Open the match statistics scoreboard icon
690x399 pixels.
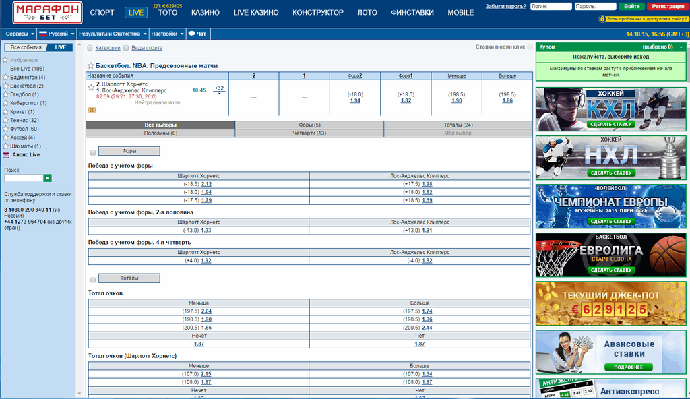point(92,110)
